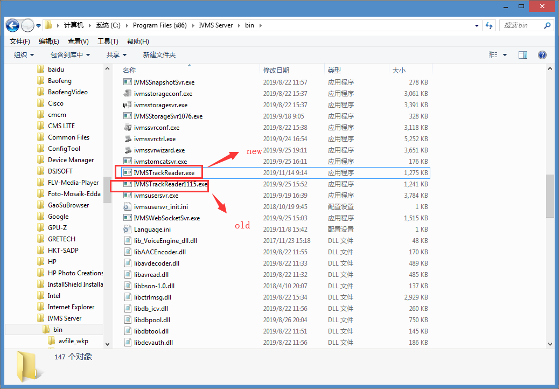The width and height of the screenshot is (559, 389).
Task: Open the view options dropdown arrow
Action: coord(505,55)
